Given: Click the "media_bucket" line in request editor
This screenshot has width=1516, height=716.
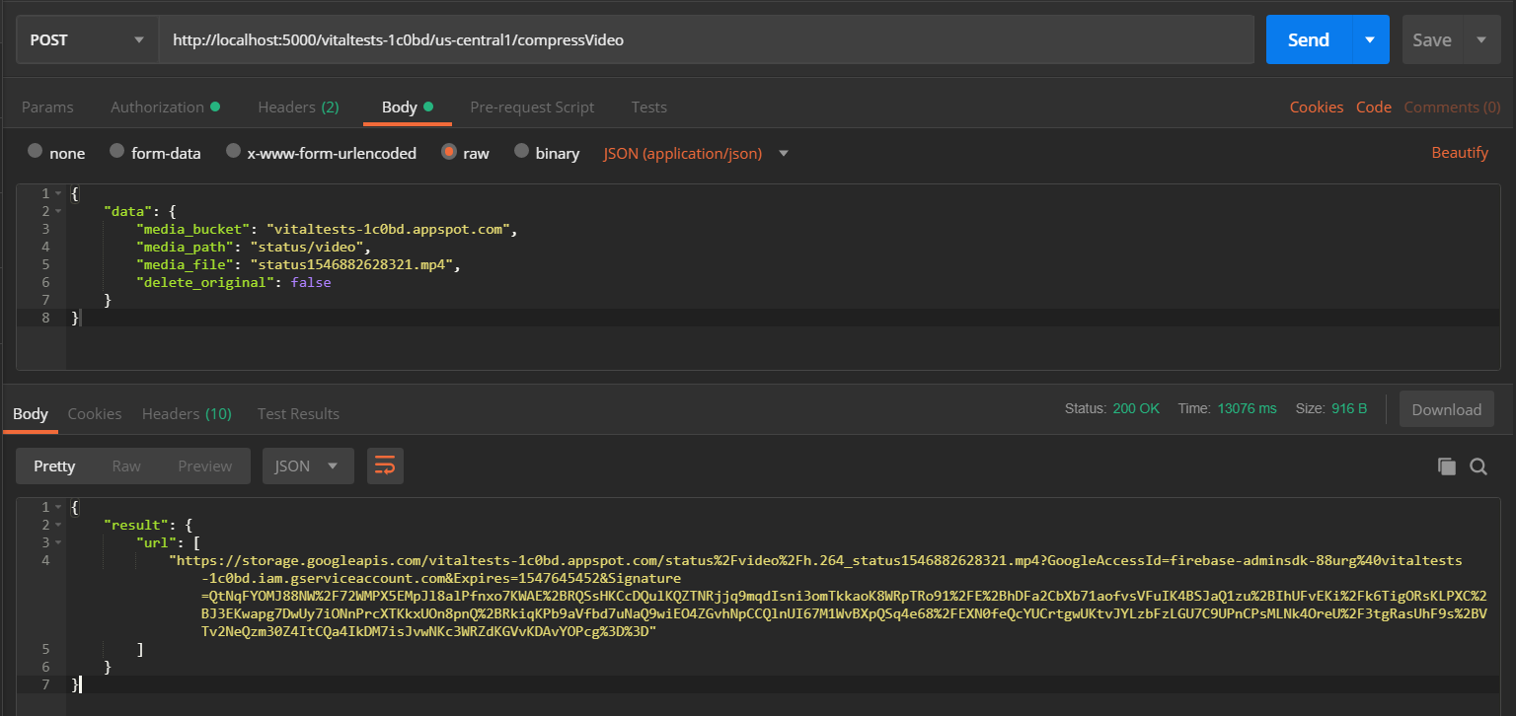Looking at the screenshot, I should coord(327,229).
